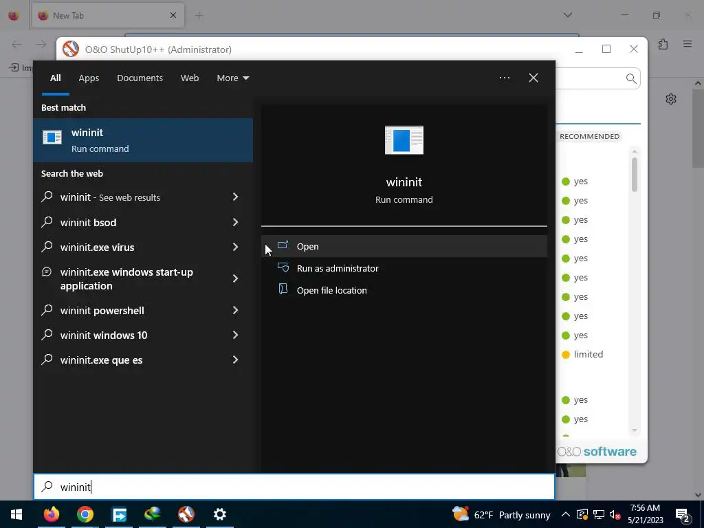The height and width of the screenshot is (528, 704).
Task: Show hidden system tray icons
Action: [566, 514]
